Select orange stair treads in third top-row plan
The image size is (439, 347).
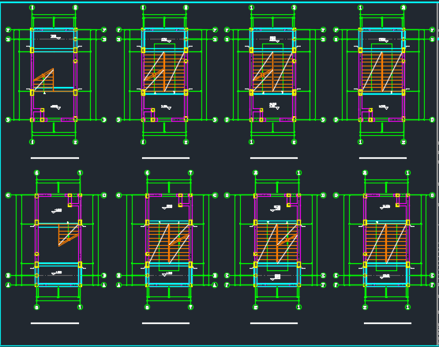272,72
